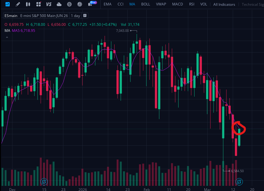
Task: Open the grid layout icon
Action: pyautogui.click(x=38, y=4)
